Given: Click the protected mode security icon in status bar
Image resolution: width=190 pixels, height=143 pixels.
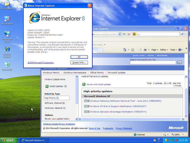Looking at the screenshot, I should click(x=164, y=135).
